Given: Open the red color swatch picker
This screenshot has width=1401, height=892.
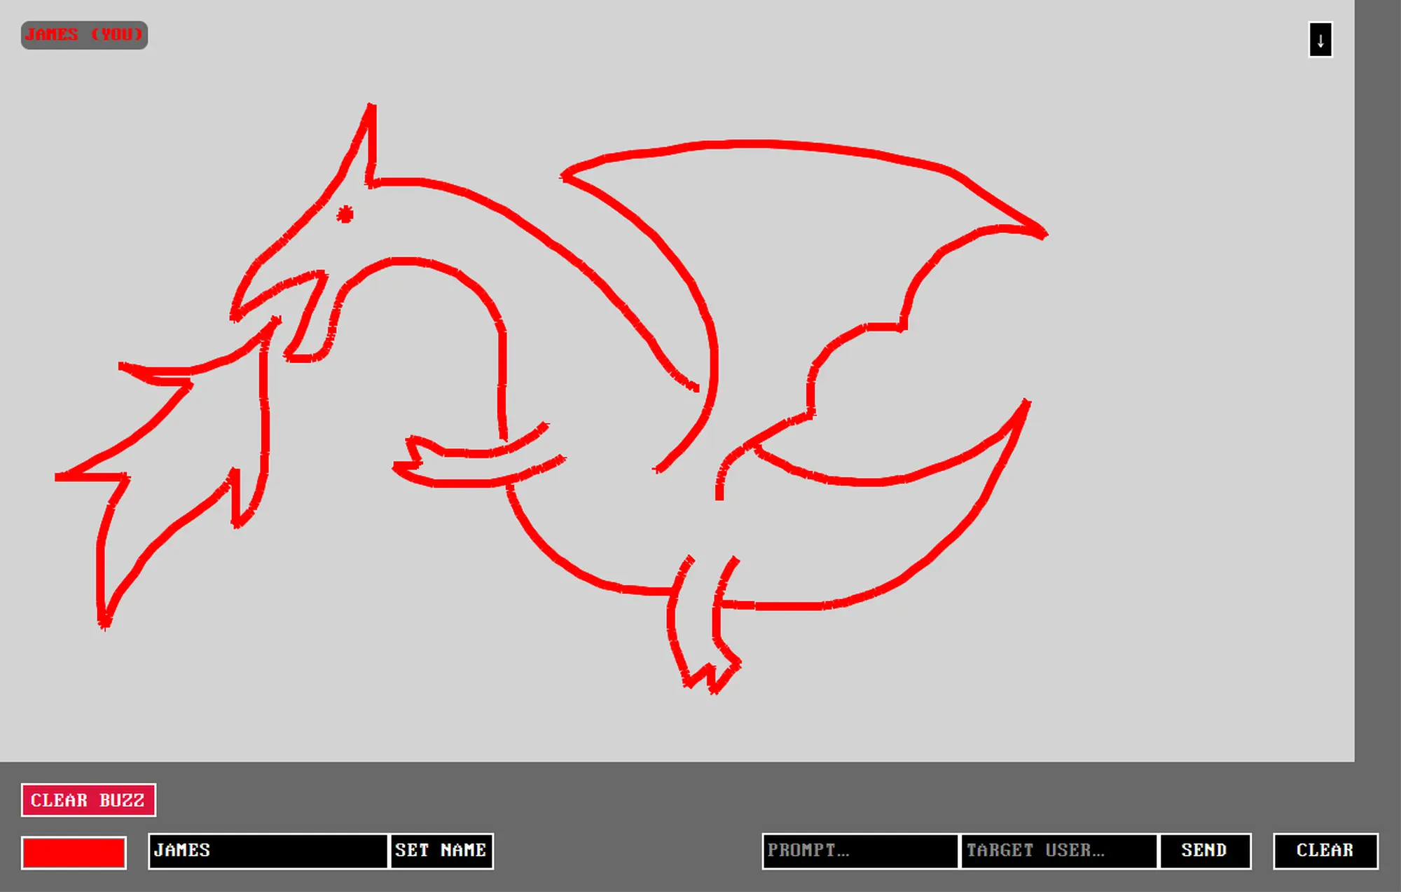Looking at the screenshot, I should 74,852.
